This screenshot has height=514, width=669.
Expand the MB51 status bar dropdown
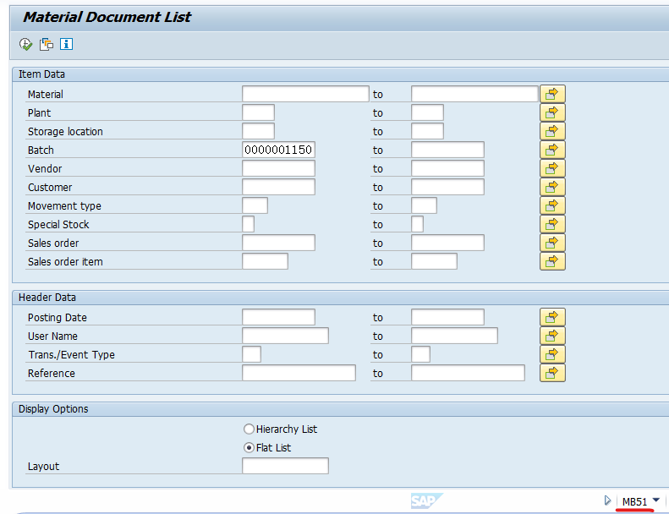(656, 500)
